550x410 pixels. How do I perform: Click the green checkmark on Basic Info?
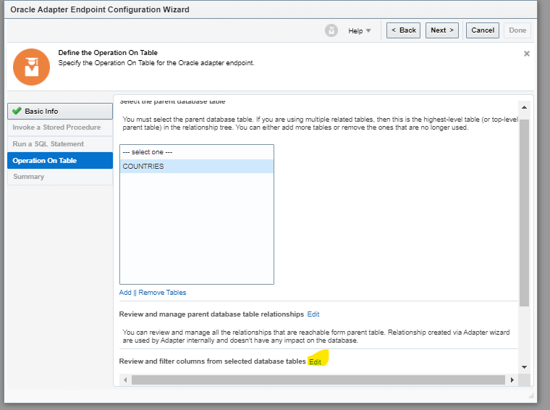pyautogui.click(x=17, y=112)
